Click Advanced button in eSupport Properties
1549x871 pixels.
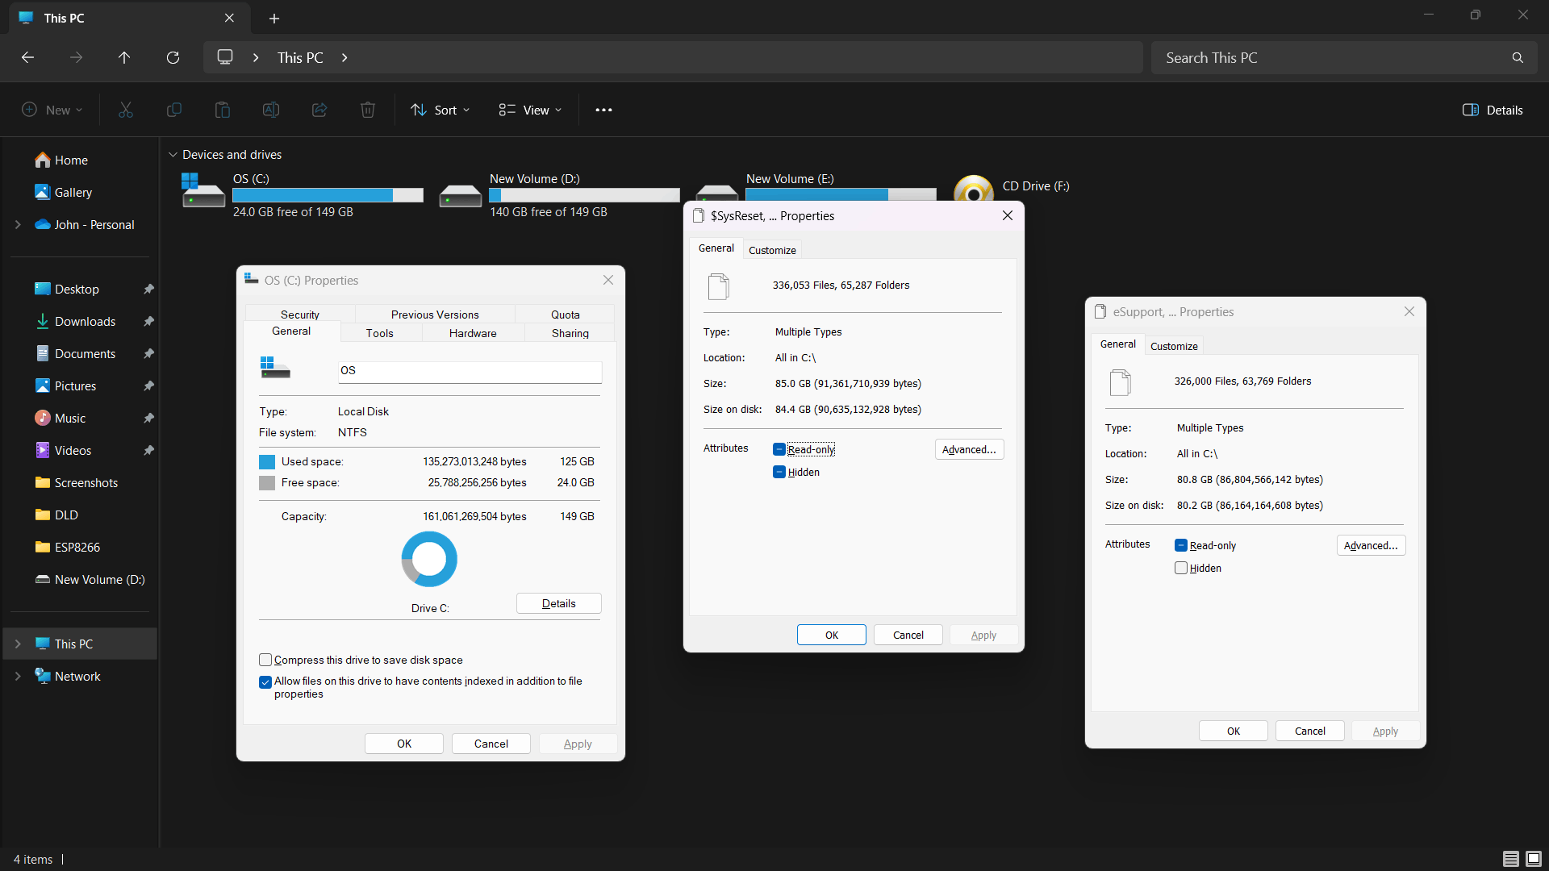(x=1370, y=546)
